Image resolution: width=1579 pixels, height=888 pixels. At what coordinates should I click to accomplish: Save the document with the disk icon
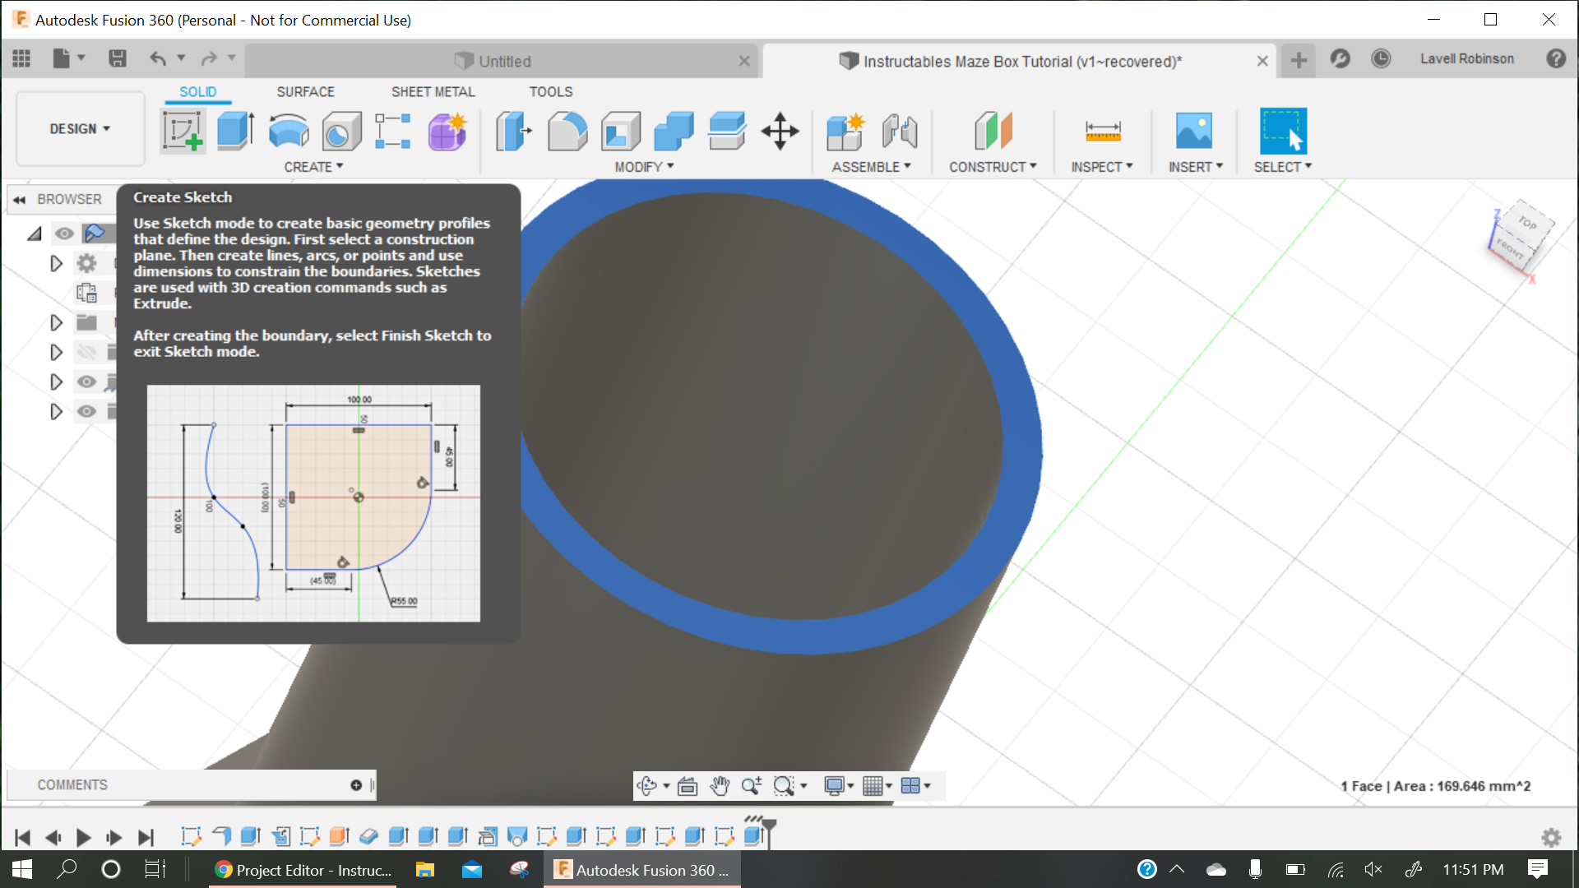click(118, 58)
